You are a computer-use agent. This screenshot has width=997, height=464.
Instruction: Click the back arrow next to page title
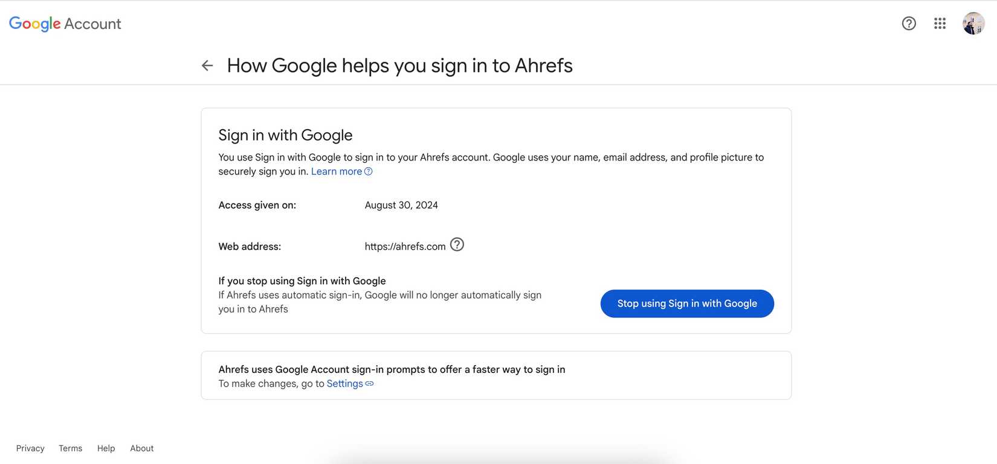pos(207,65)
